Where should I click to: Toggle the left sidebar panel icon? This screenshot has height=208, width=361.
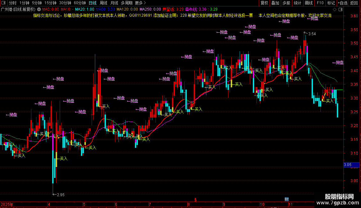[4, 3]
